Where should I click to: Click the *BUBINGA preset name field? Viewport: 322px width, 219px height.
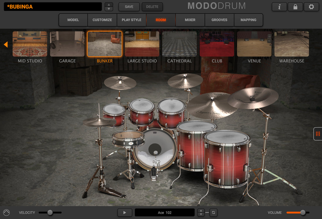(53, 7)
